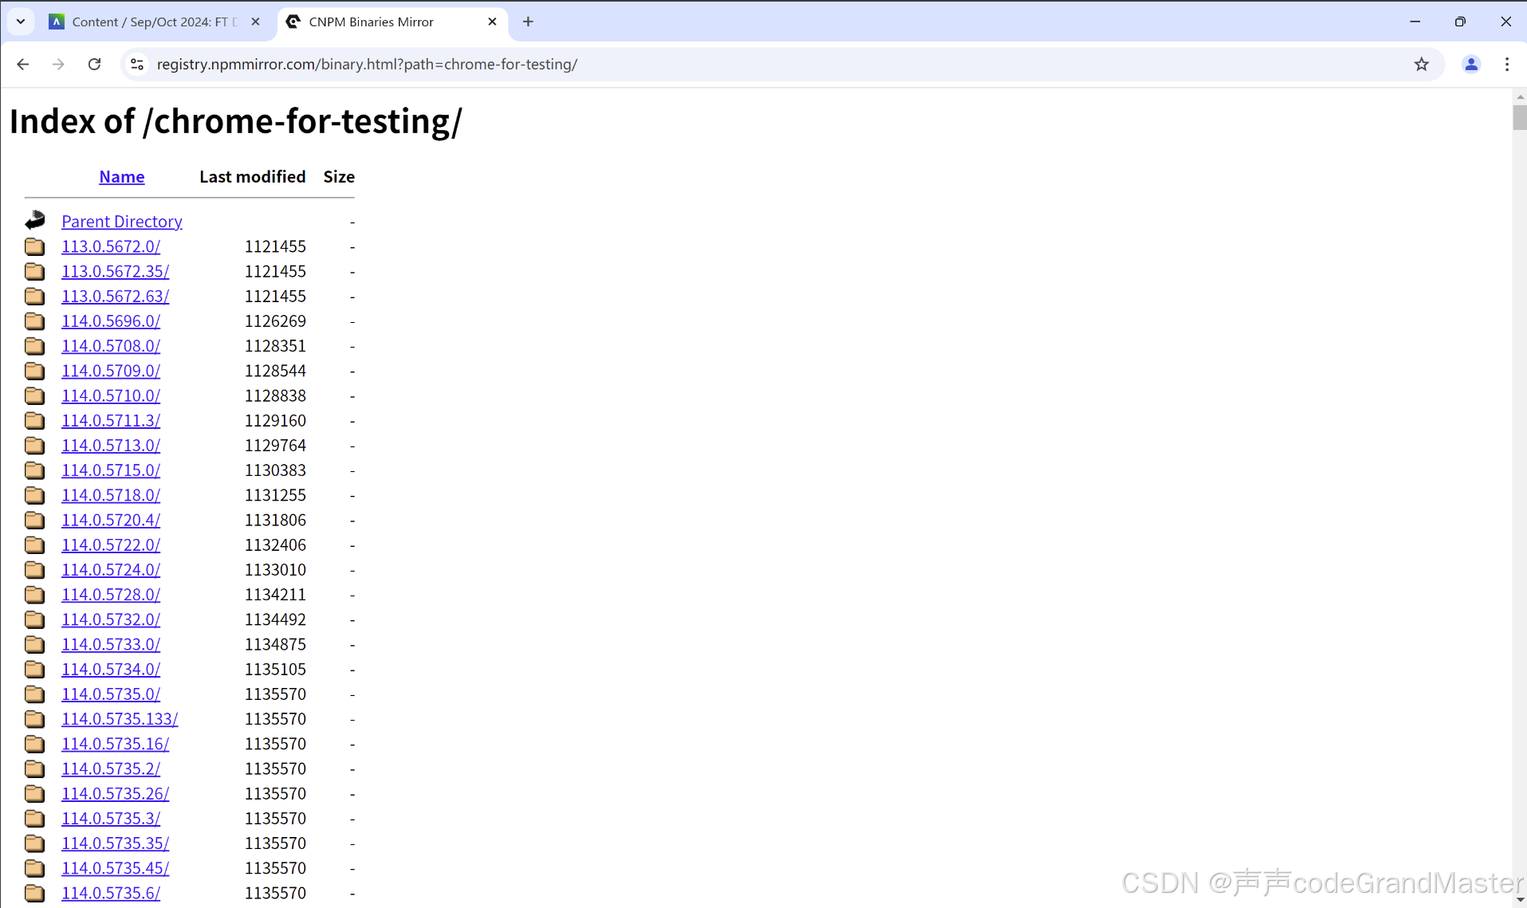This screenshot has height=908, width=1527.
Task: Open folder 113.0.5672.35/
Action: click(116, 271)
